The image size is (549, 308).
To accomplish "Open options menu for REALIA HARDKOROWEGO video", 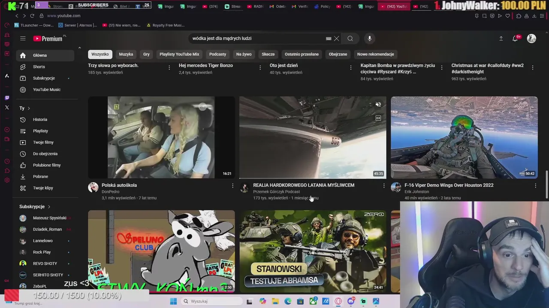I will click(384, 186).
